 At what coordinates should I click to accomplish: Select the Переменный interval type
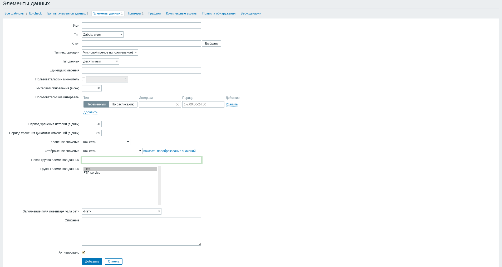(x=96, y=104)
